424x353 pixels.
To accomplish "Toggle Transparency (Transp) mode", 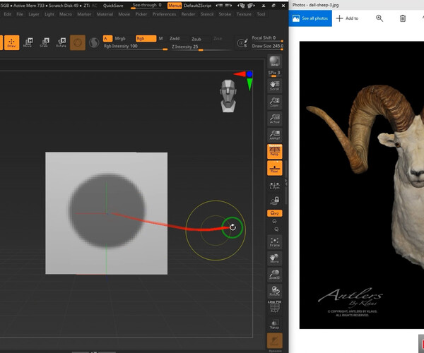I will click(274, 324).
